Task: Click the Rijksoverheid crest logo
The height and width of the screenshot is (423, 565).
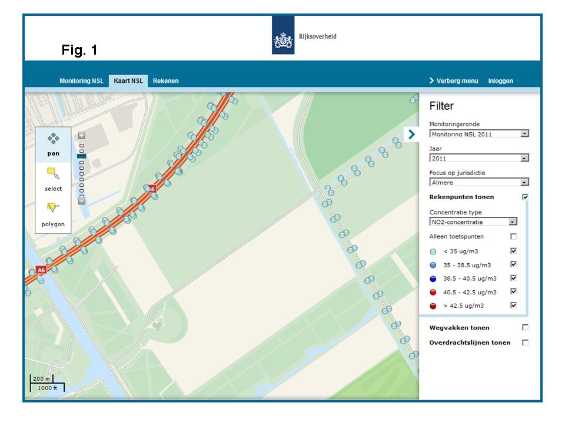Action: [x=283, y=35]
